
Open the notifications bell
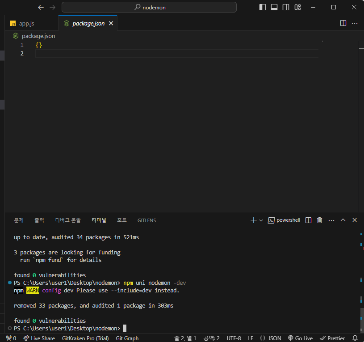coord(355,338)
